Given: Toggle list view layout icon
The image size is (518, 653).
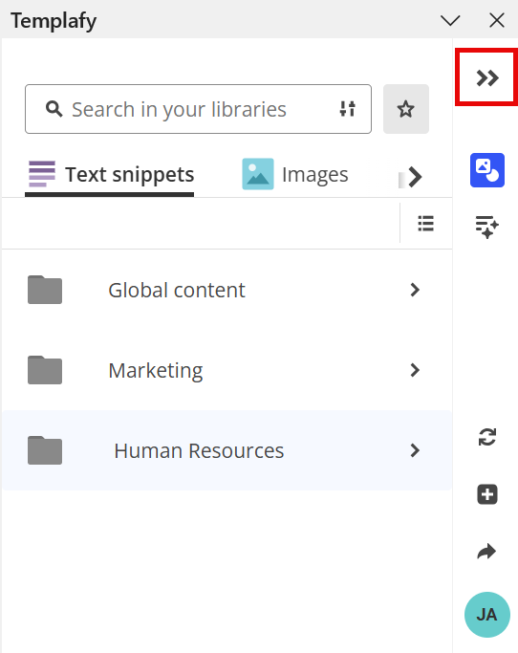Looking at the screenshot, I should (x=426, y=224).
